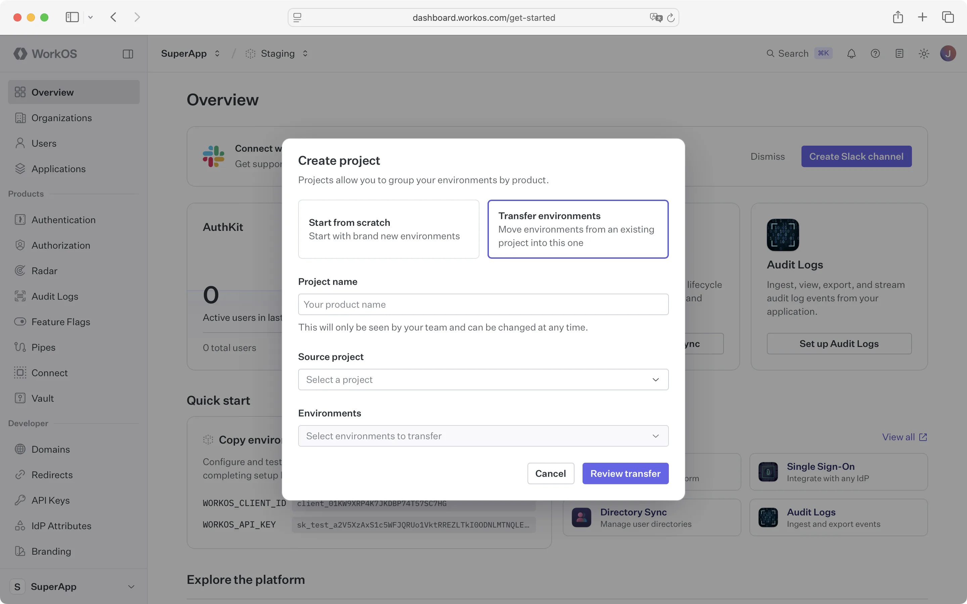This screenshot has width=967, height=604.
Task: Open Branding in the sidebar
Action: click(74, 551)
